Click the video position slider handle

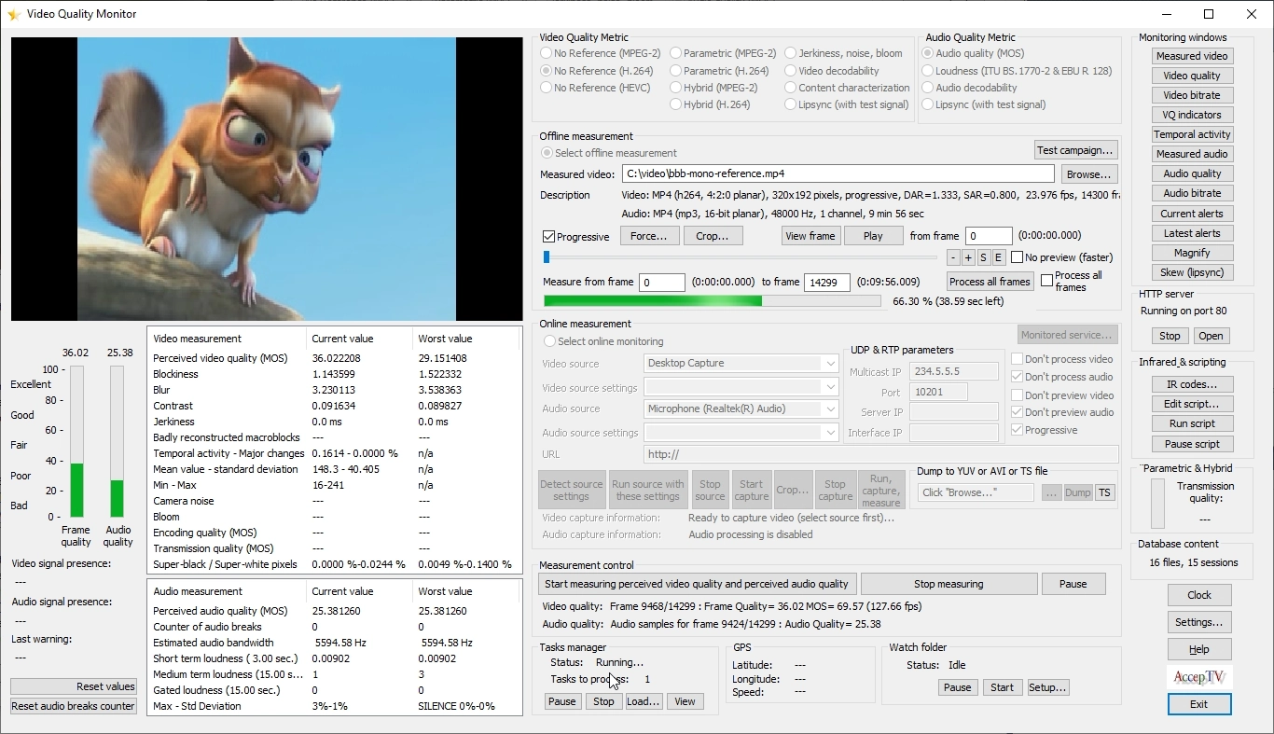tap(547, 256)
